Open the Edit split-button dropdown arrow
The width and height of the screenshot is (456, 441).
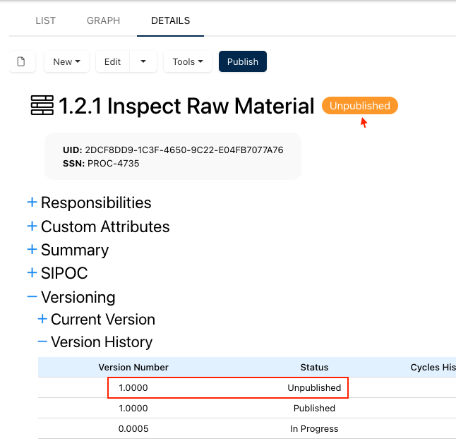click(x=143, y=61)
